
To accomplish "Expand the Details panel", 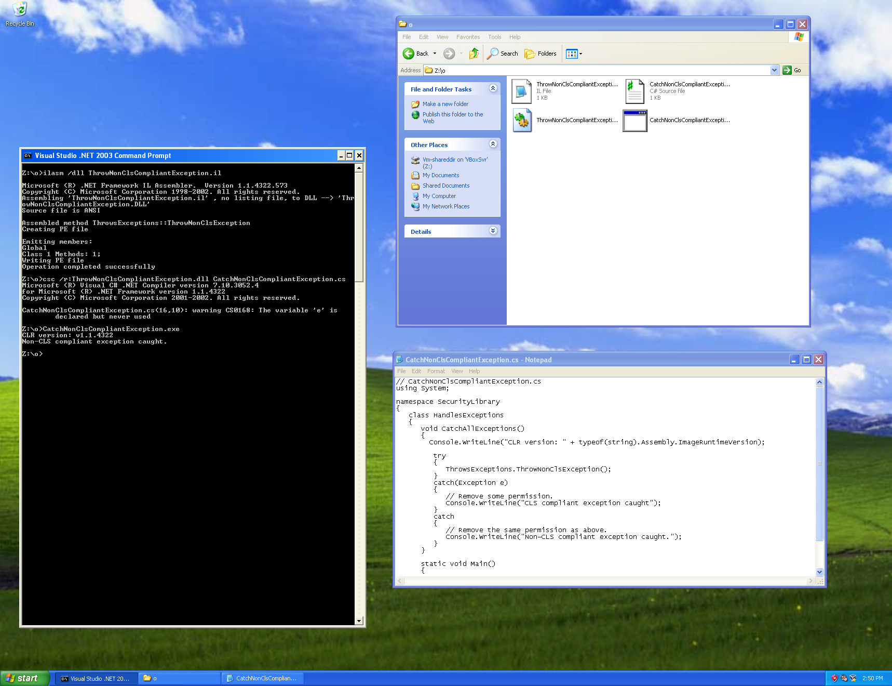I will click(493, 231).
